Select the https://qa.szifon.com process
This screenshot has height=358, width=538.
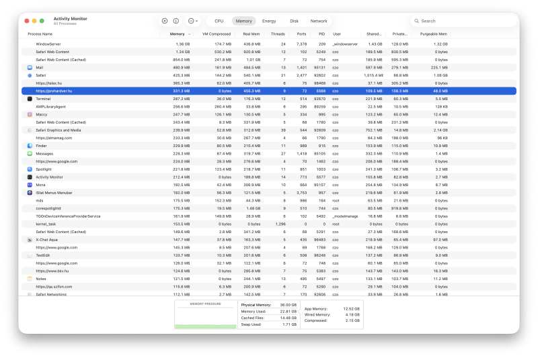click(269, 287)
